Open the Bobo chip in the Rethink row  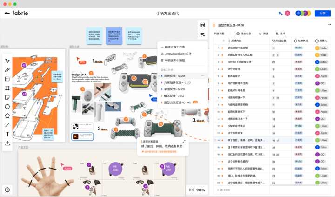tap(321, 62)
